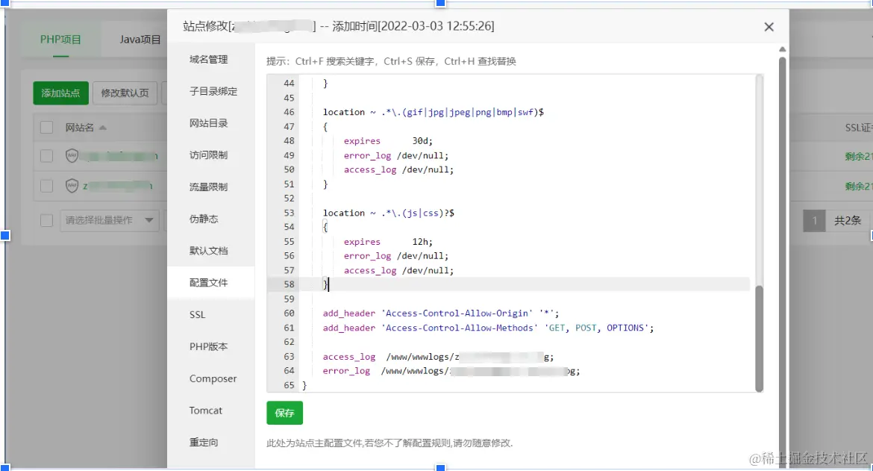
Task: Click the location gif|jpg|jpeg line
Action: pyautogui.click(x=434, y=112)
